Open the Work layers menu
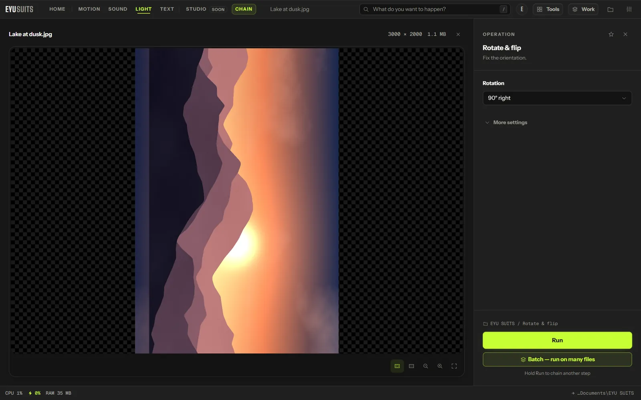The height and width of the screenshot is (400, 641). point(583,9)
